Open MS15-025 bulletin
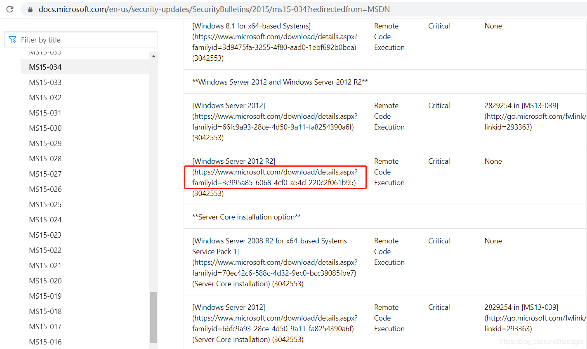587x349 pixels. pyautogui.click(x=45, y=204)
